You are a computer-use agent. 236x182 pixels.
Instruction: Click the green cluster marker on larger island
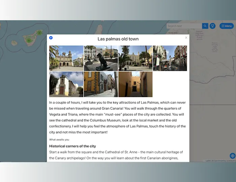click(x=29, y=40)
